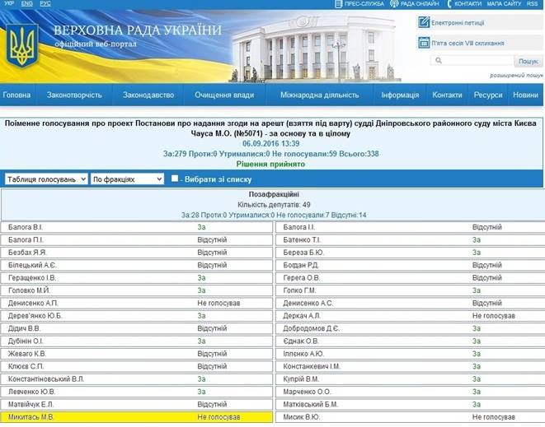The width and height of the screenshot is (545, 427).
Task: Tick the 'Вибрати зі списку' checkbox
Action: pyautogui.click(x=175, y=179)
